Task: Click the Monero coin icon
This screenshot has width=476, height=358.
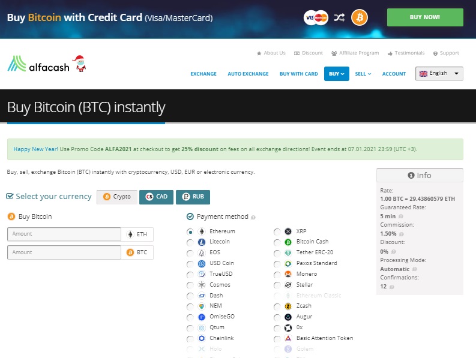Action: [x=288, y=274]
